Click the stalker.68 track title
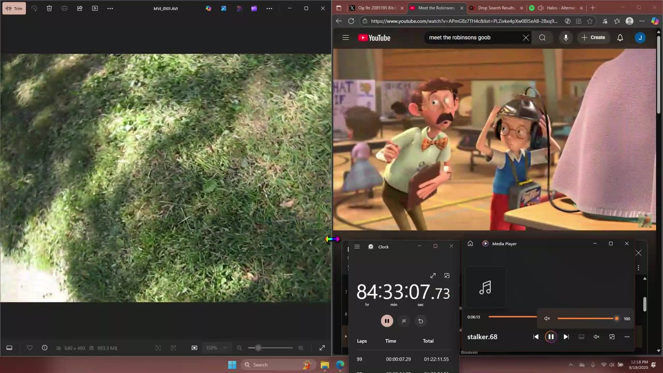 pos(482,337)
